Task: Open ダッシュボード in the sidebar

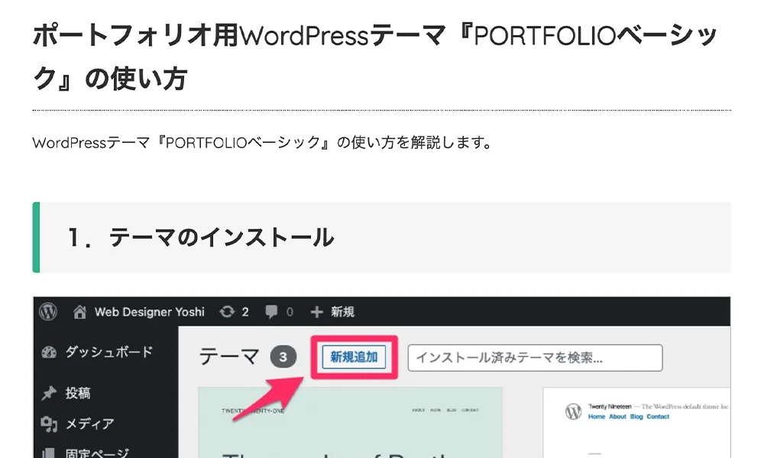Action: click(x=109, y=352)
